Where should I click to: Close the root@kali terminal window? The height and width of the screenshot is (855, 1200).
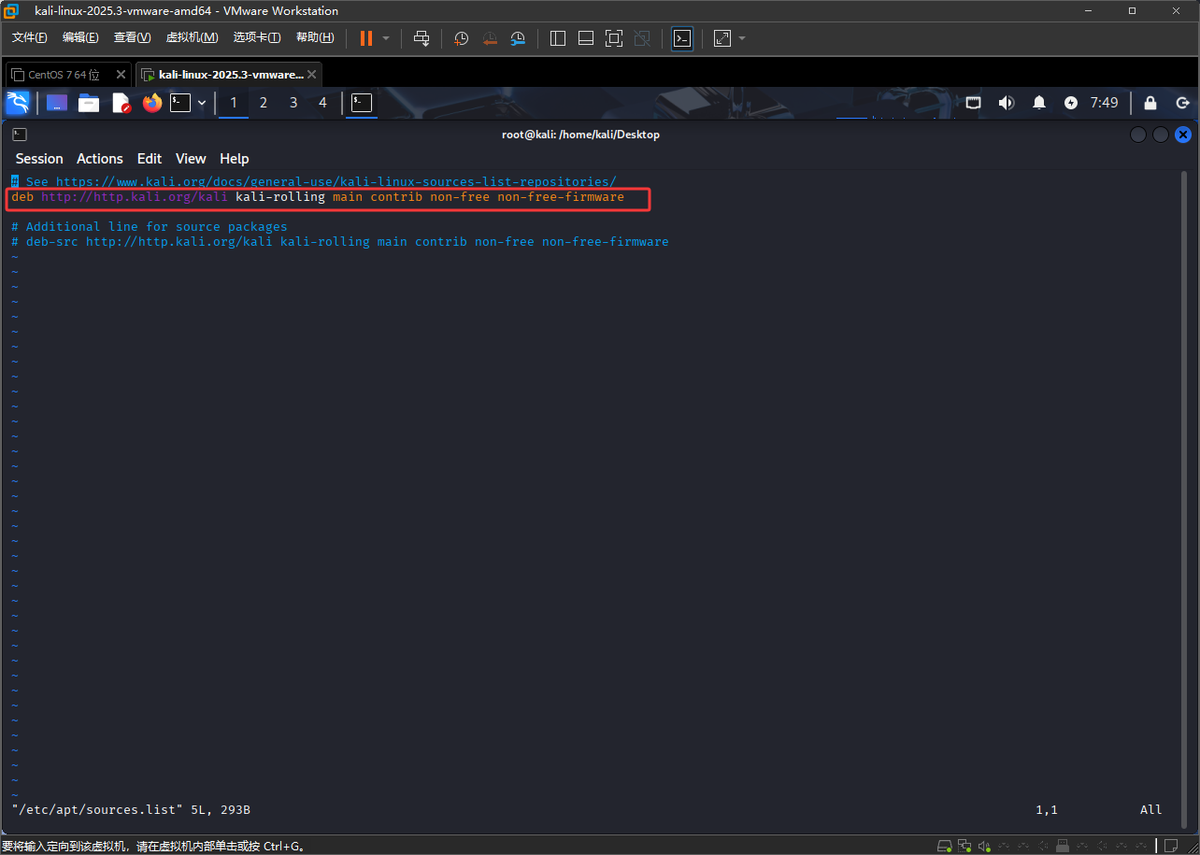[1183, 135]
